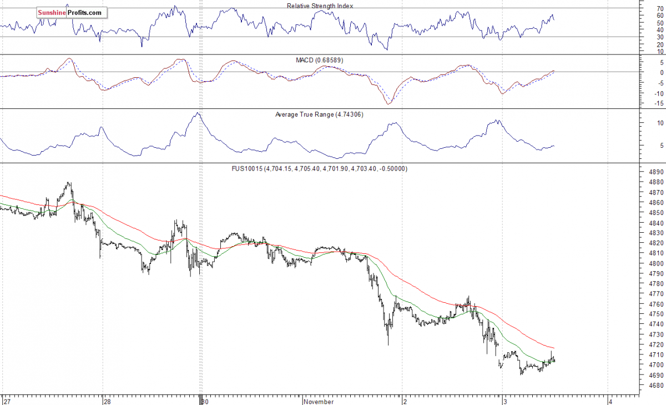The image size is (666, 405).
Task: Select the FUS10015 price header text
Action: pos(319,168)
